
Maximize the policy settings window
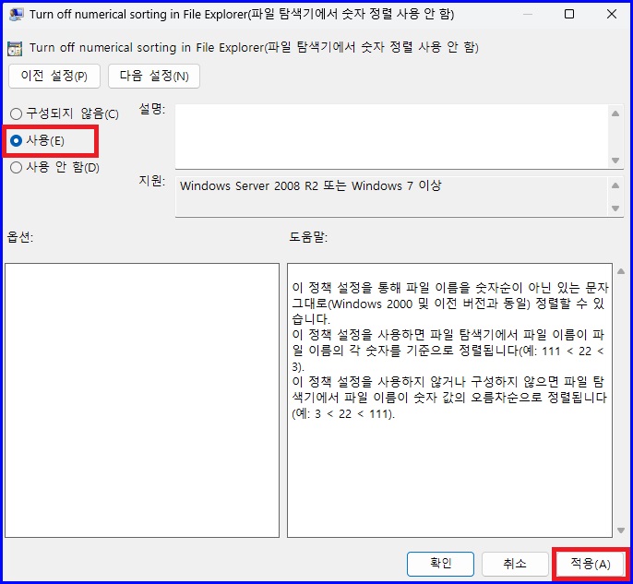[x=569, y=14]
